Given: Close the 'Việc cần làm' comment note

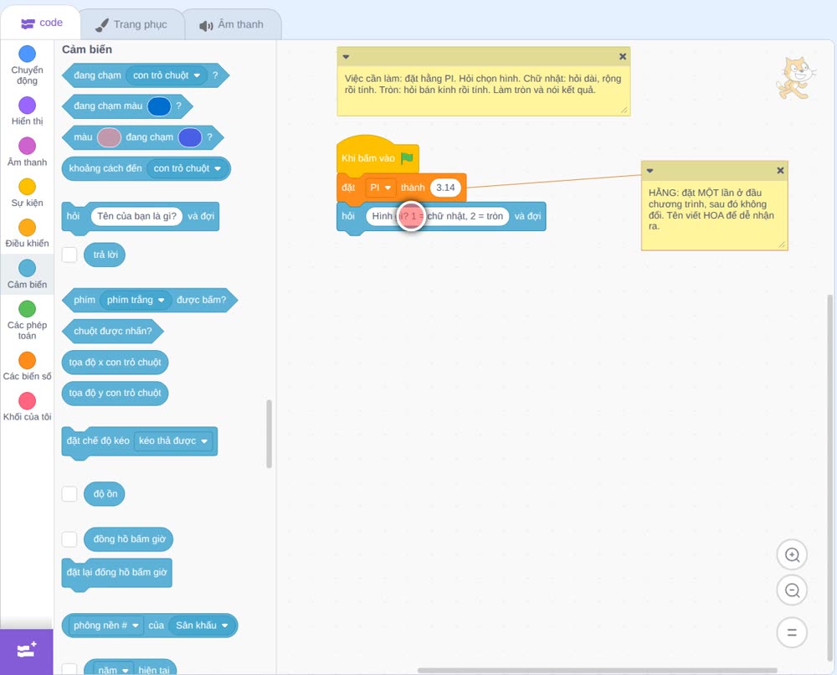Looking at the screenshot, I should (x=623, y=57).
